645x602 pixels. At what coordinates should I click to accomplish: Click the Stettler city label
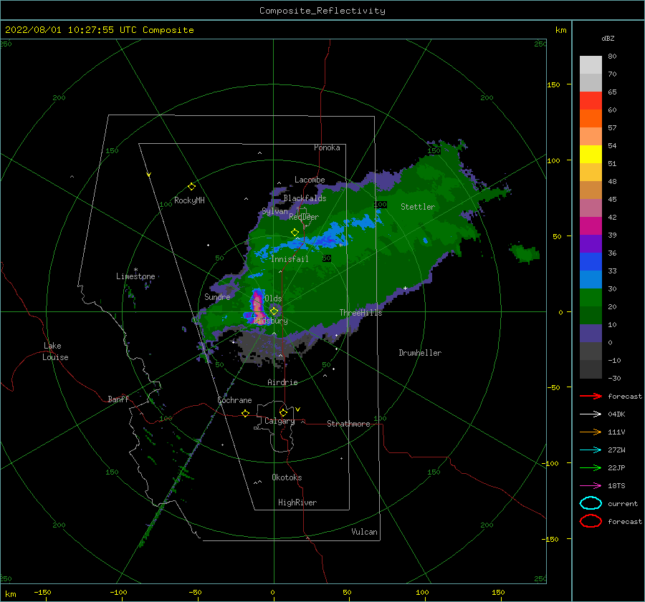(x=418, y=207)
